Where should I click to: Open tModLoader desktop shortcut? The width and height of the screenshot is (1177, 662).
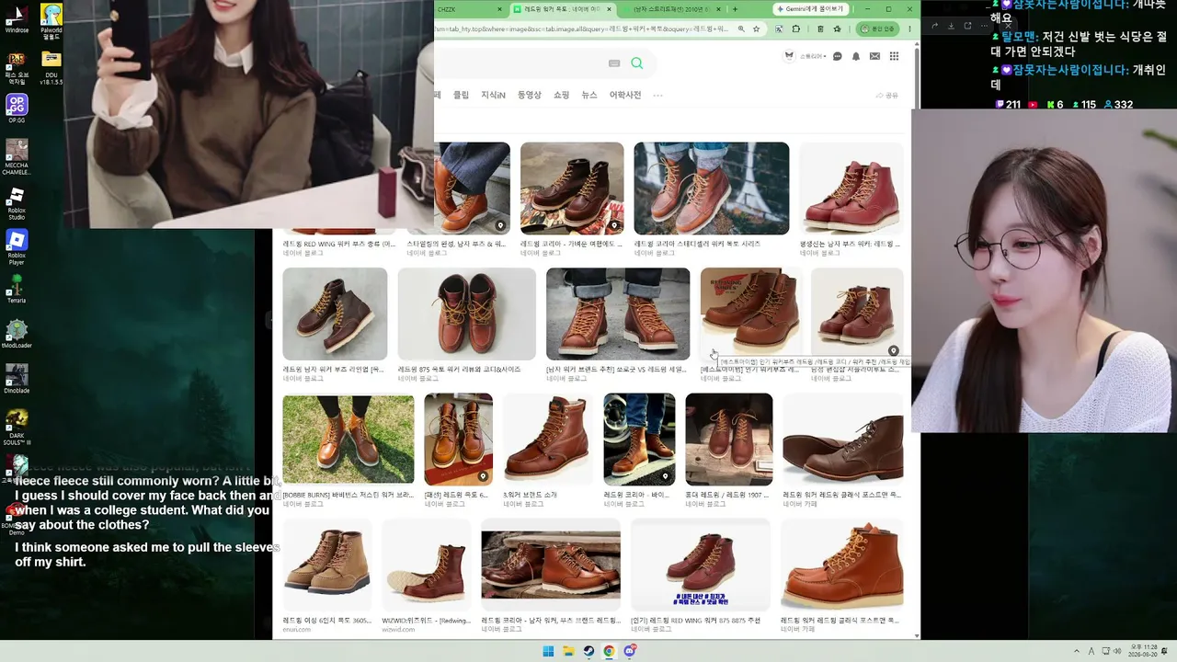[17, 334]
